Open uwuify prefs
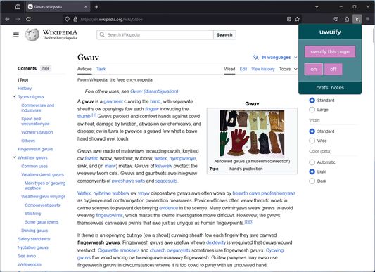The width and height of the screenshot is (375, 272). [322, 88]
